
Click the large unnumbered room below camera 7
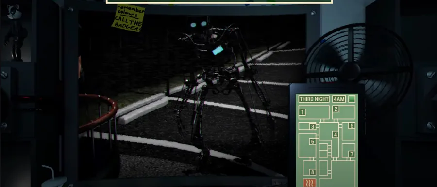click(342, 173)
